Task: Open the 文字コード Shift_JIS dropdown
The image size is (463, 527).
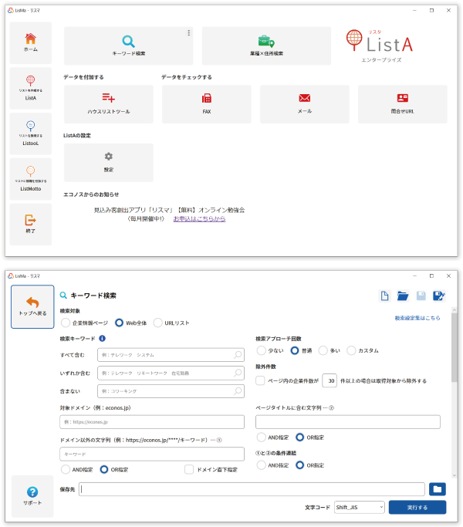Action: pos(359,507)
